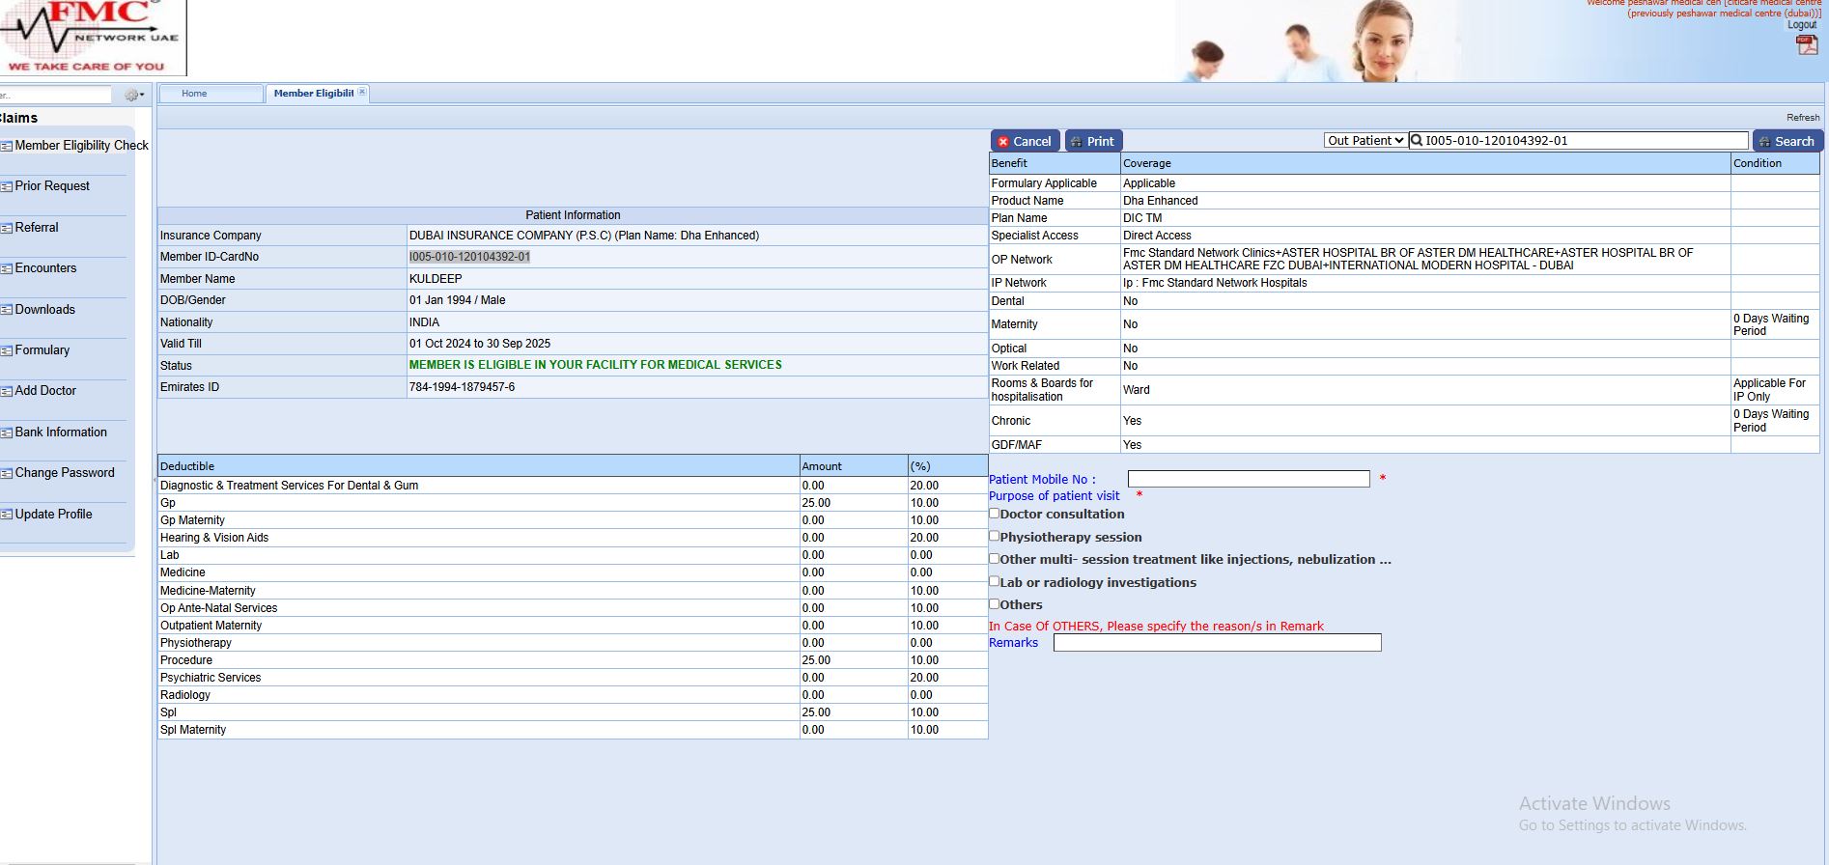Screen dimensions: 1829x865
Task: Click the Referral sidebar icon
Action: [x=7, y=228]
